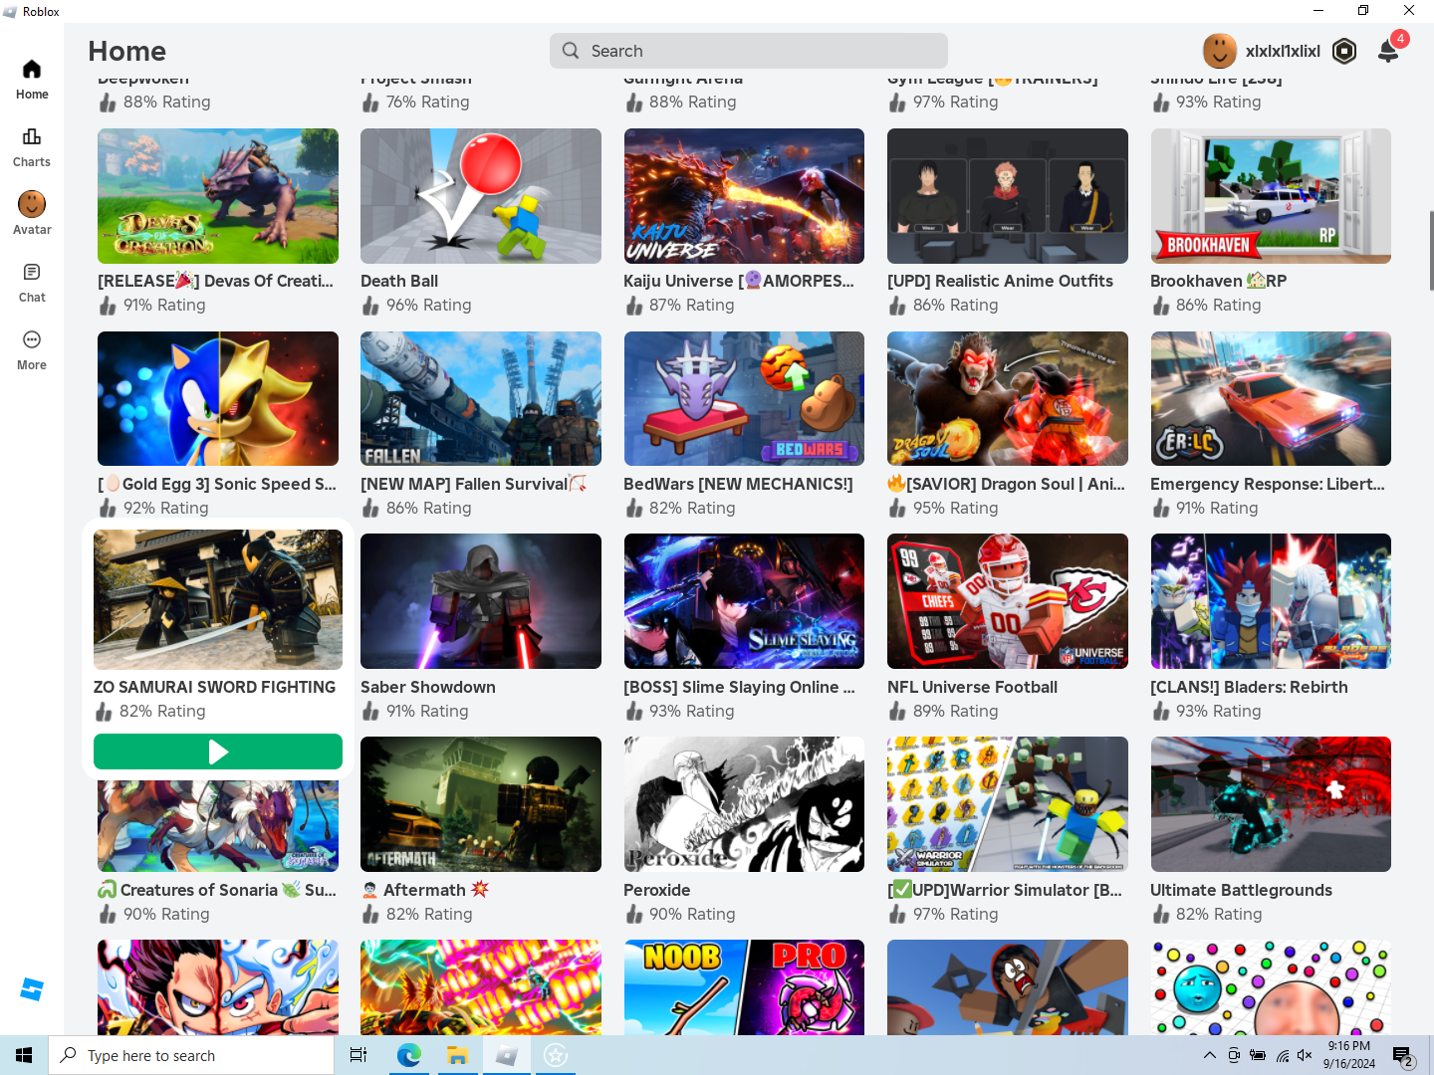Image resolution: width=1434 pixels, height=1075 pixels.
Task: Open the Peroxide game thumbnail
Action: coord(744,804)
